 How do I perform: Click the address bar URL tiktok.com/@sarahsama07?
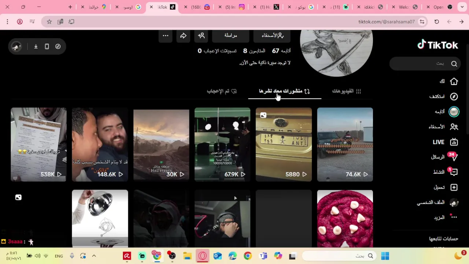(387, 22)
